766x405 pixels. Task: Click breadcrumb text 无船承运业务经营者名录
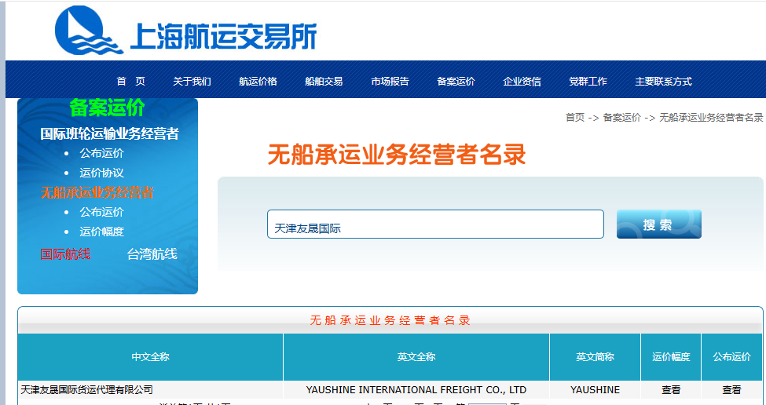711,118
